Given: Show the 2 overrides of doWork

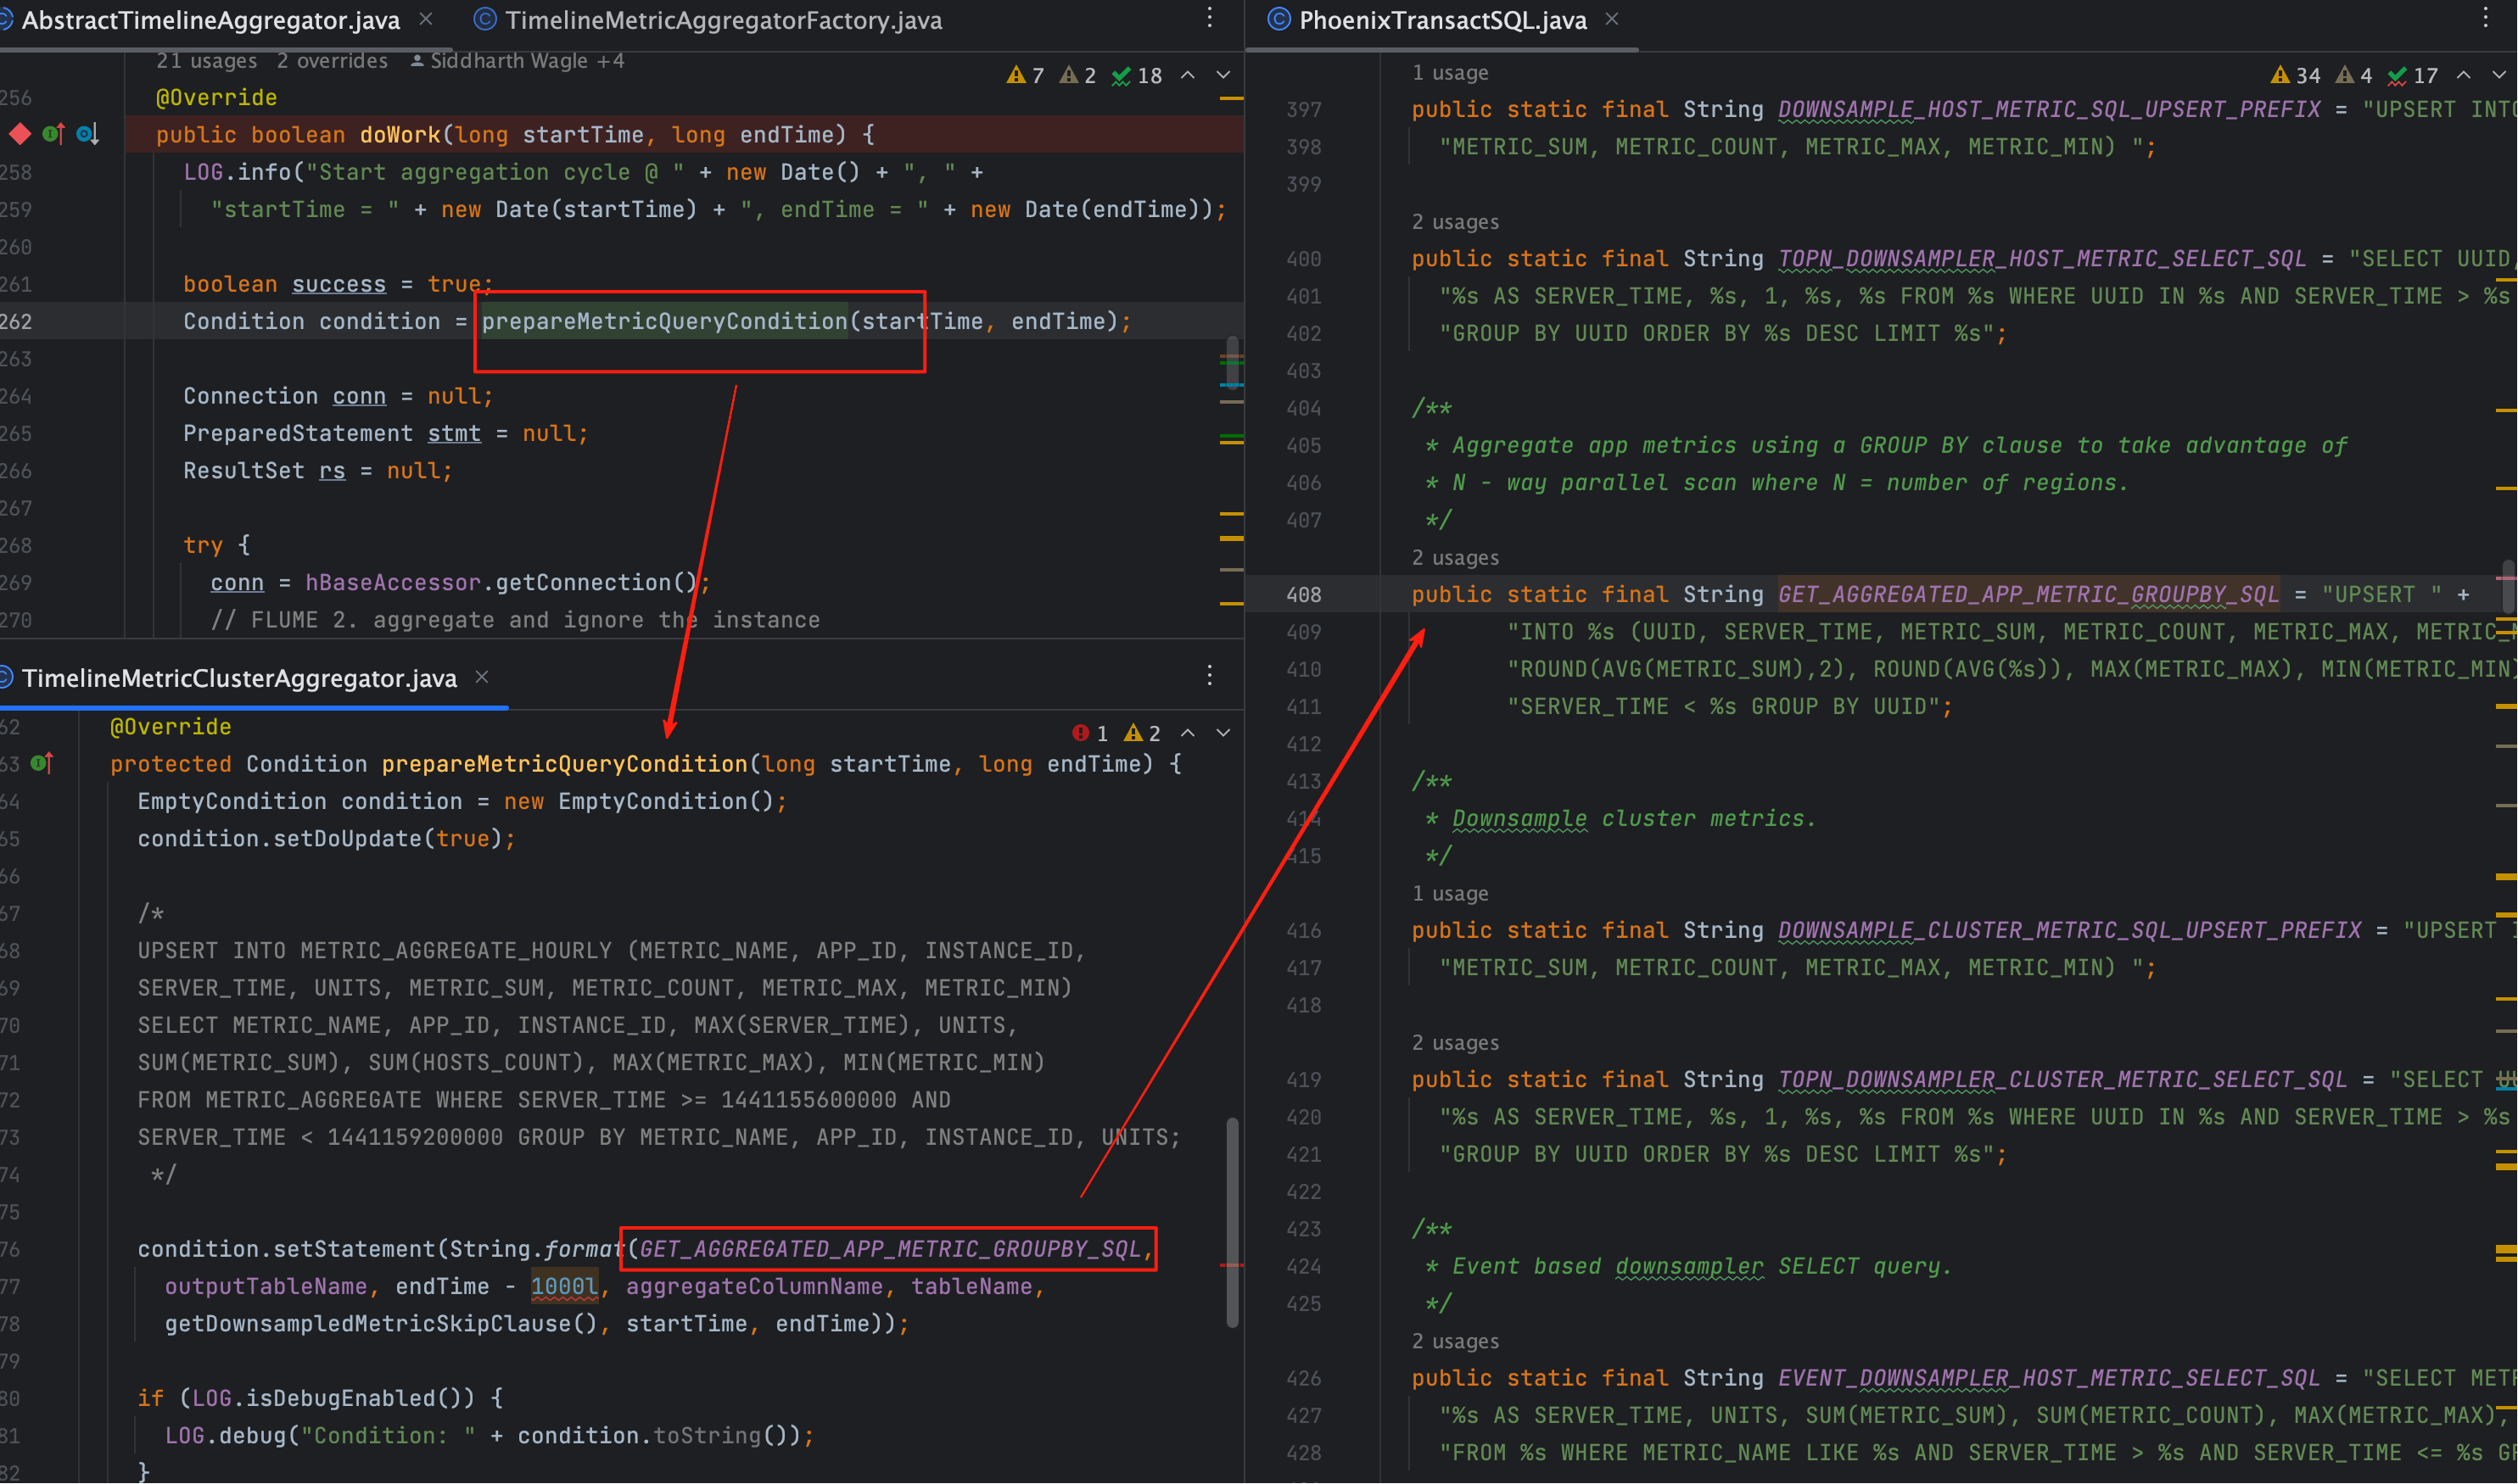Looking at the screenshot, I should click(332, 61).
